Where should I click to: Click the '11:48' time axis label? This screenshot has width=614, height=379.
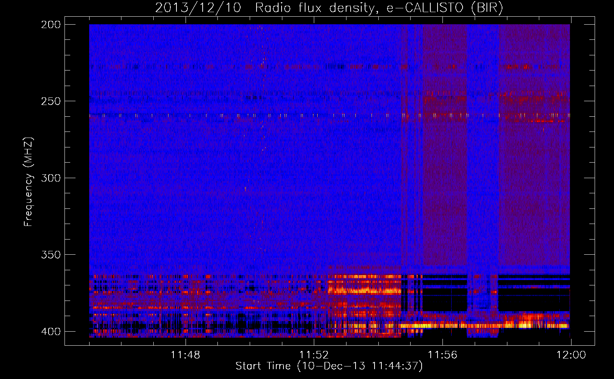click(x=185, y=355)
